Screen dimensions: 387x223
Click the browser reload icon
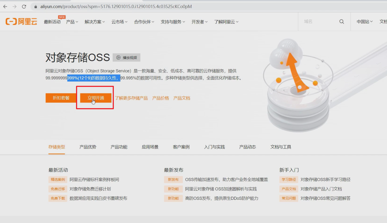(24, 6)
